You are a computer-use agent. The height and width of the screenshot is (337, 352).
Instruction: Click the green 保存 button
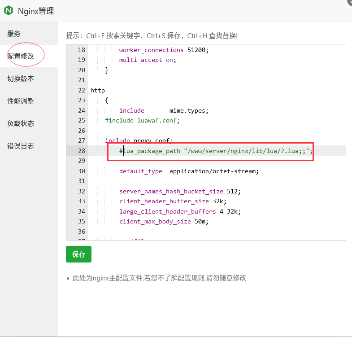point(78,254)
